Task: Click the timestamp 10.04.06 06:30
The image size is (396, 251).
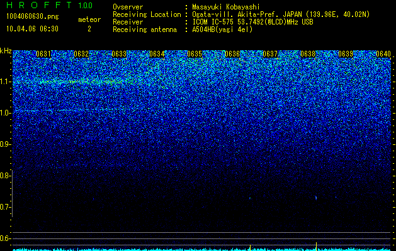Action: click(32, 29)
